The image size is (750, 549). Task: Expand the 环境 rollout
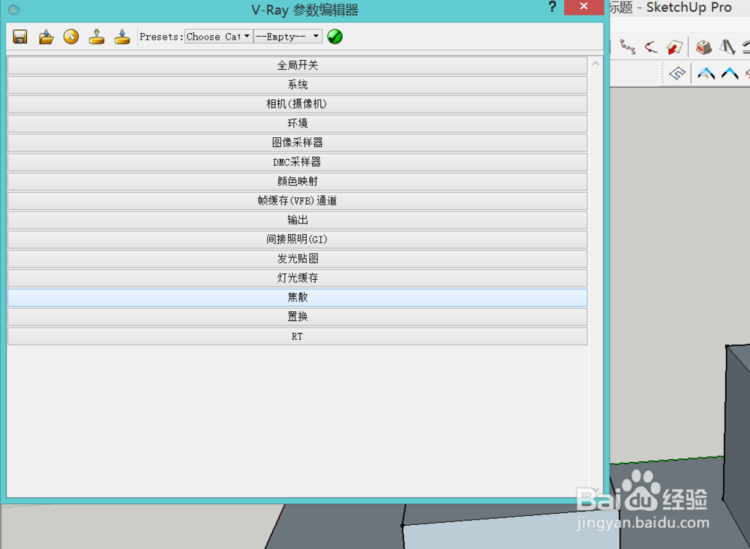point(298,124)
